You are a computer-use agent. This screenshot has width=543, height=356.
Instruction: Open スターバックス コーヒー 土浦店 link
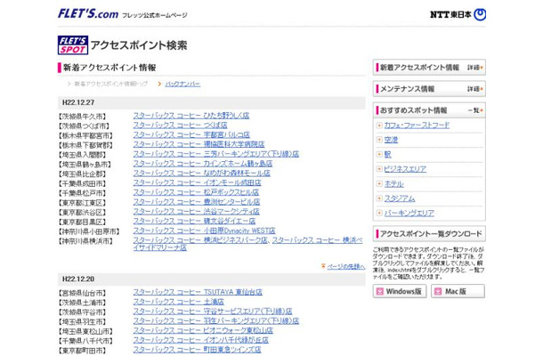pyautogui.click(x=179, y=302)
